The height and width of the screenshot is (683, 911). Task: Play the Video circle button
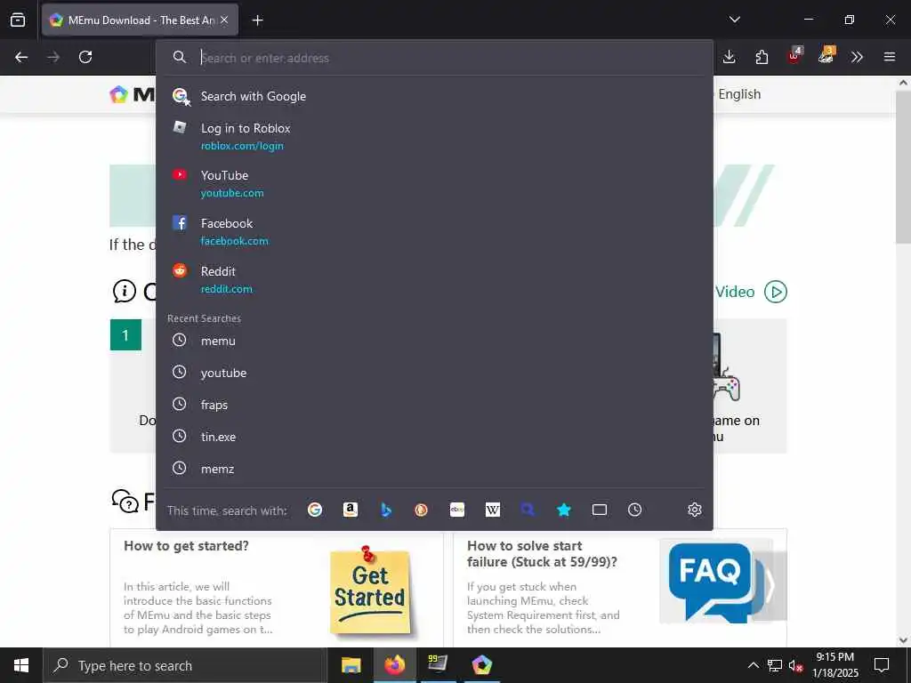(x=776, y=292)
